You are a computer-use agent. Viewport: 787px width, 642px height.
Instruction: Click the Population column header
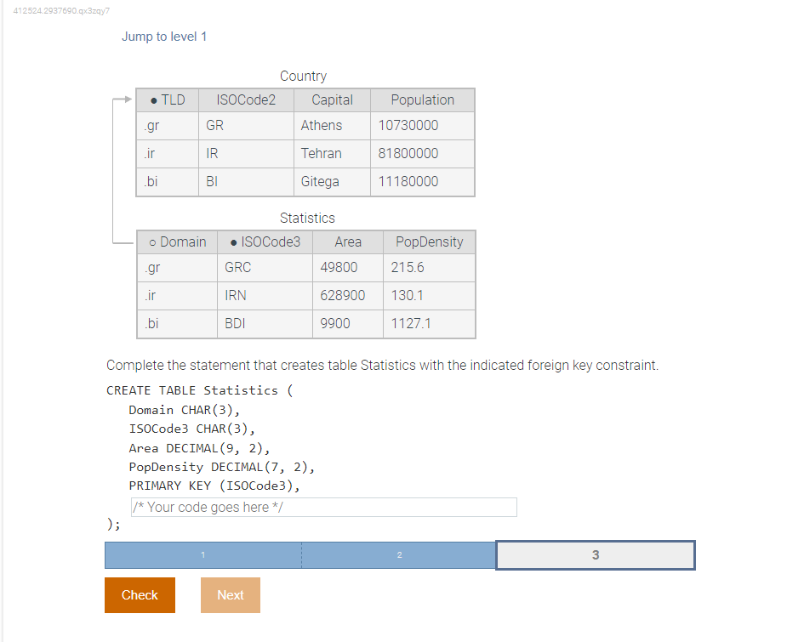pyautogui.click(x=423, y=99)
